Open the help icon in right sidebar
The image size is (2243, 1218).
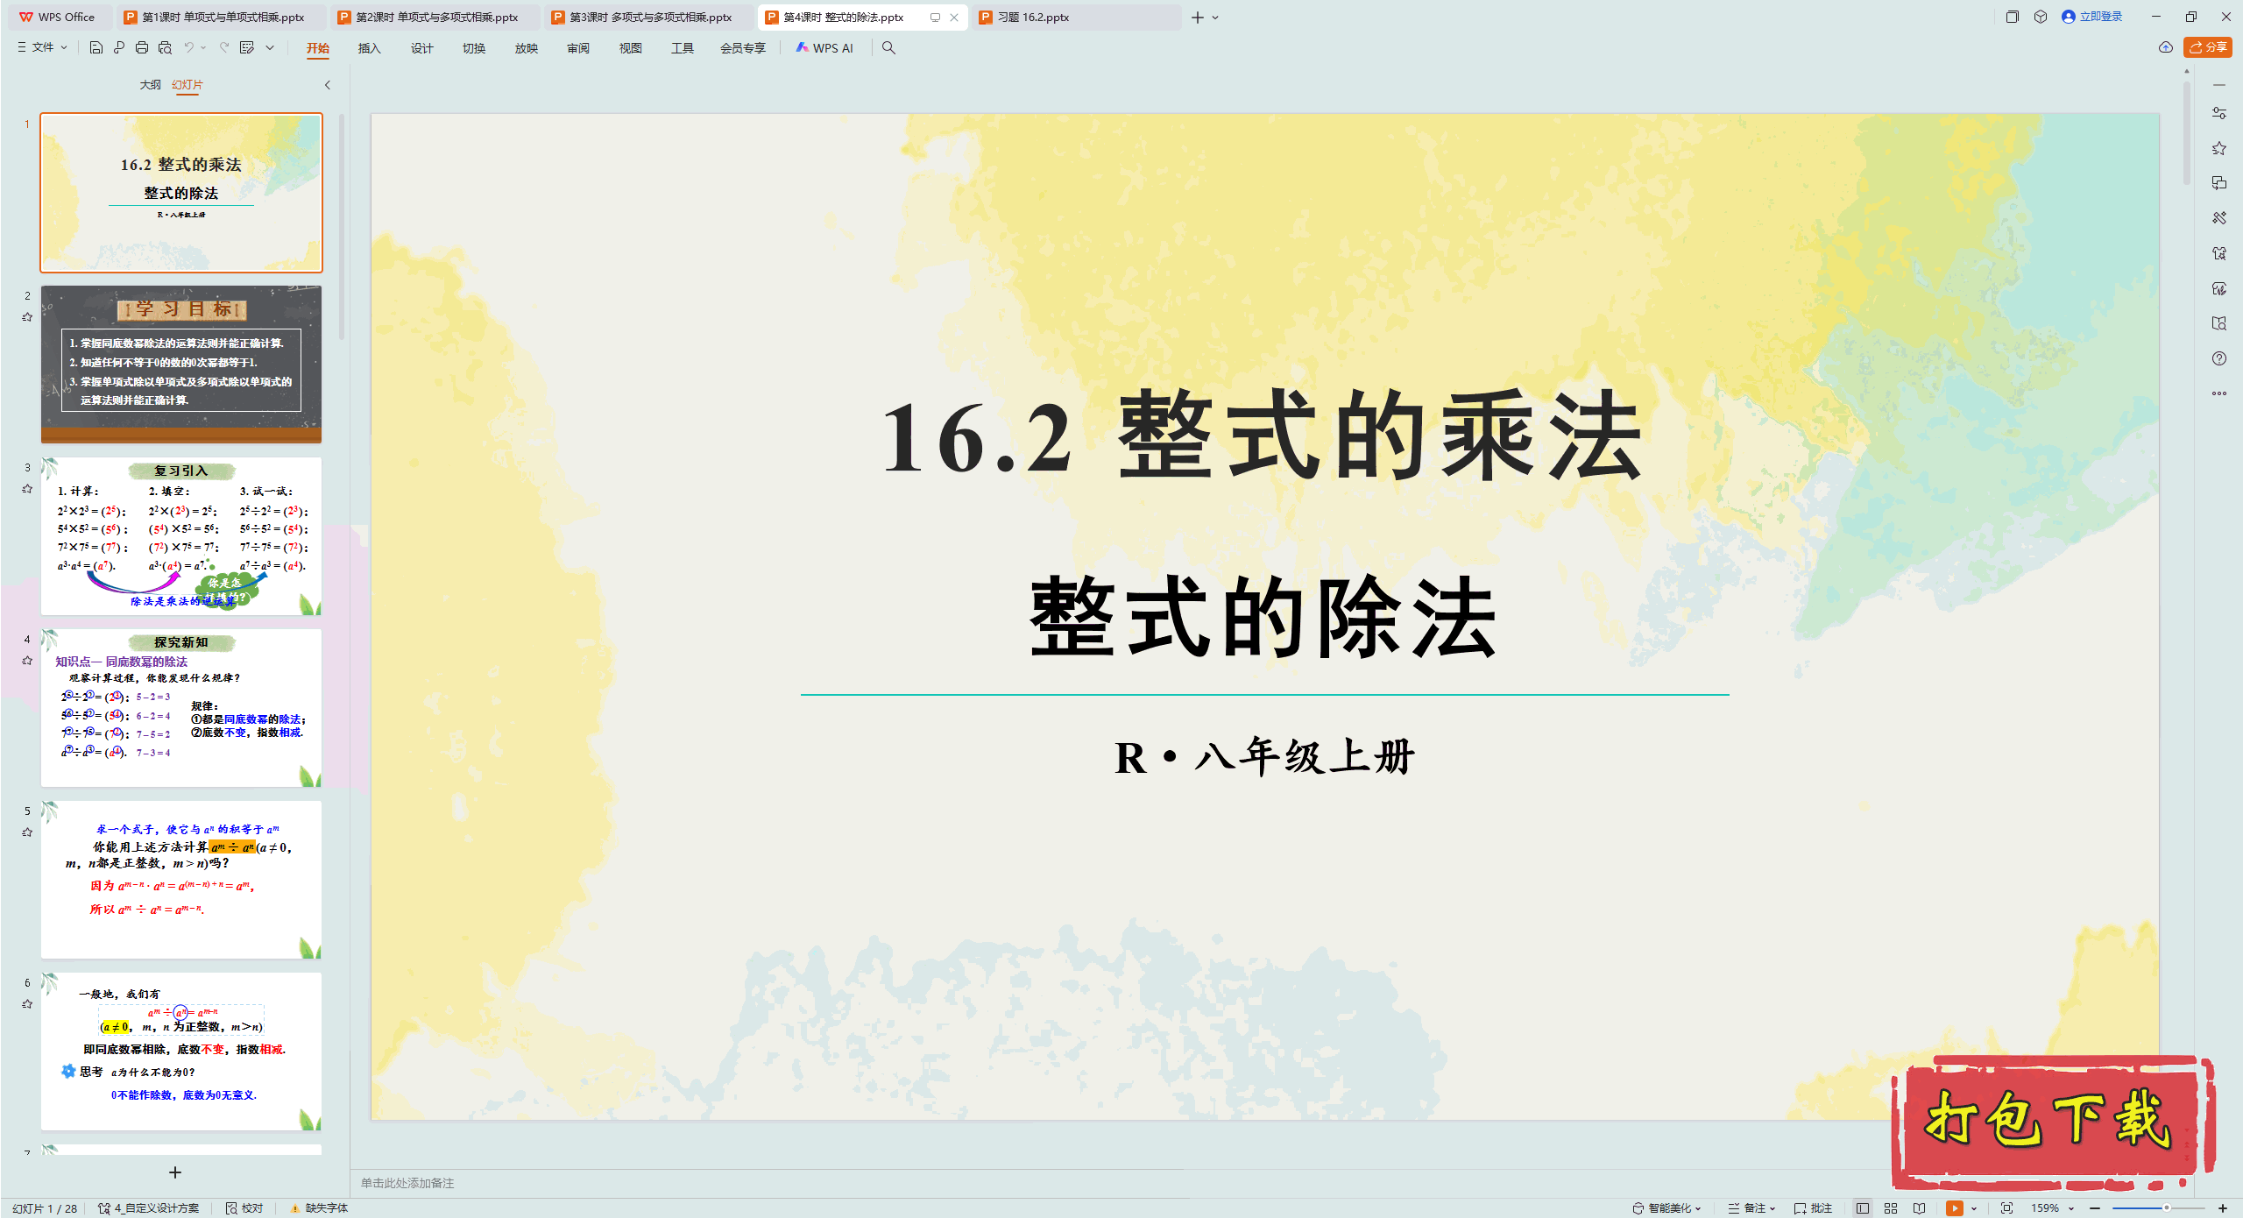[x=2218, y=358]
